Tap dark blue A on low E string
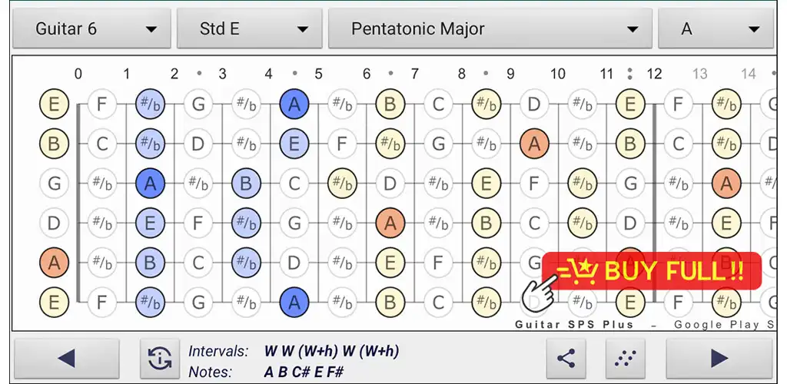787x384 pixels. click(x=294, y=303)
